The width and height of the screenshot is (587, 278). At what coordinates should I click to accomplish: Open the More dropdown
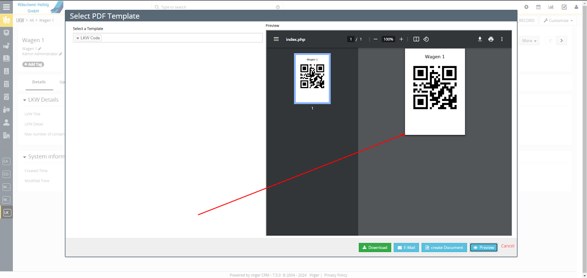point(529,41)
